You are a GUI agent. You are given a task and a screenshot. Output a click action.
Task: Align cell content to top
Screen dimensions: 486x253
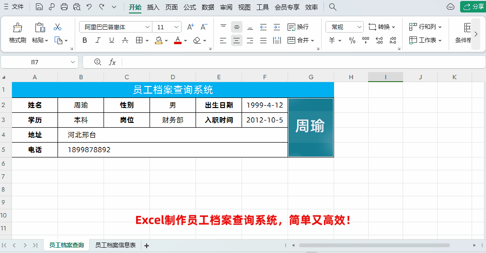(x=223, y=27)
